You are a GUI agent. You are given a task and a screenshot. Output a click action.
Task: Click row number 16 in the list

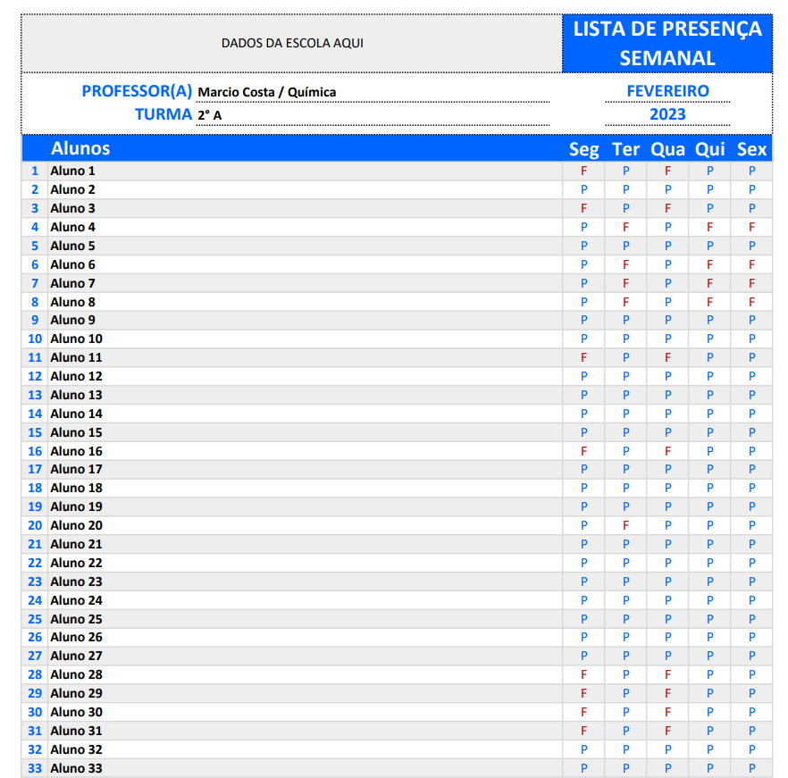[35, 451]
